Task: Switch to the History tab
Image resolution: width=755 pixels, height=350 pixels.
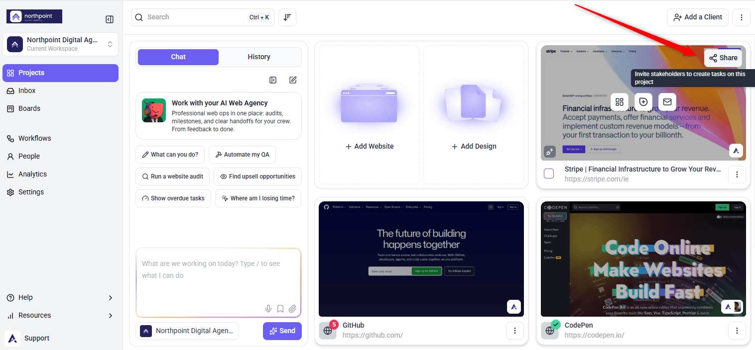Action: pyautogui.click(x=259, y=57)
